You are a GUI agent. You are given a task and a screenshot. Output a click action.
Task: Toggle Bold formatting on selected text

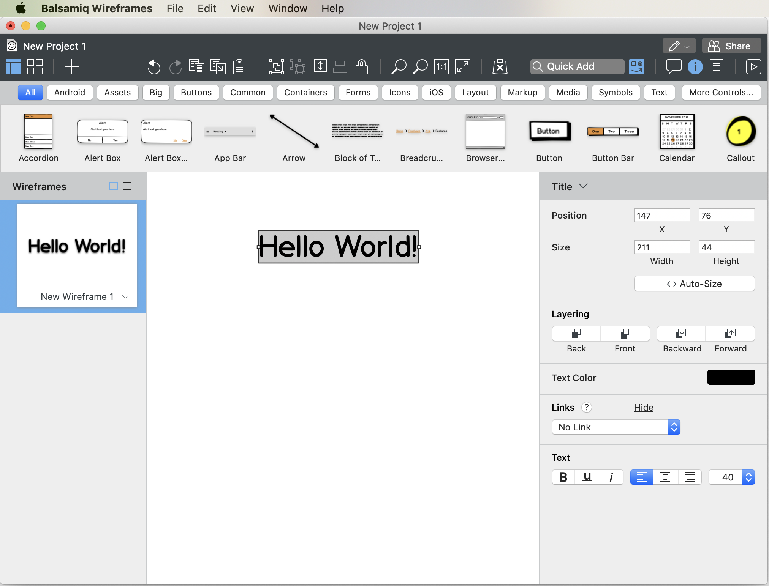pos(563,478)
